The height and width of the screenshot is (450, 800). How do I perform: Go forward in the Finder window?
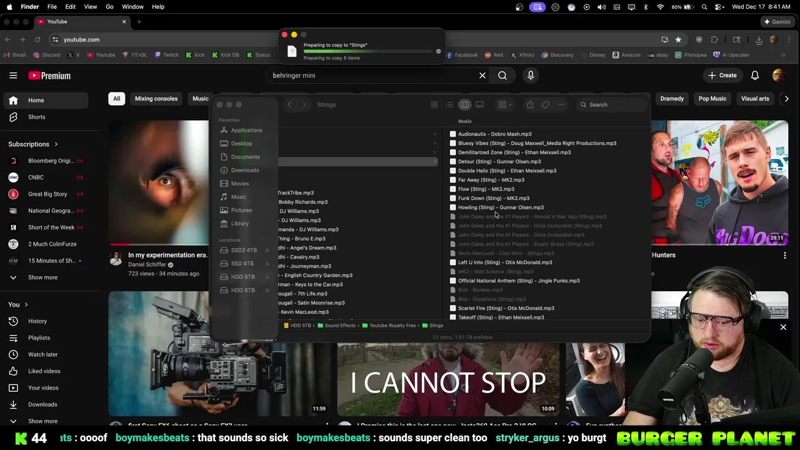(304, 104)
